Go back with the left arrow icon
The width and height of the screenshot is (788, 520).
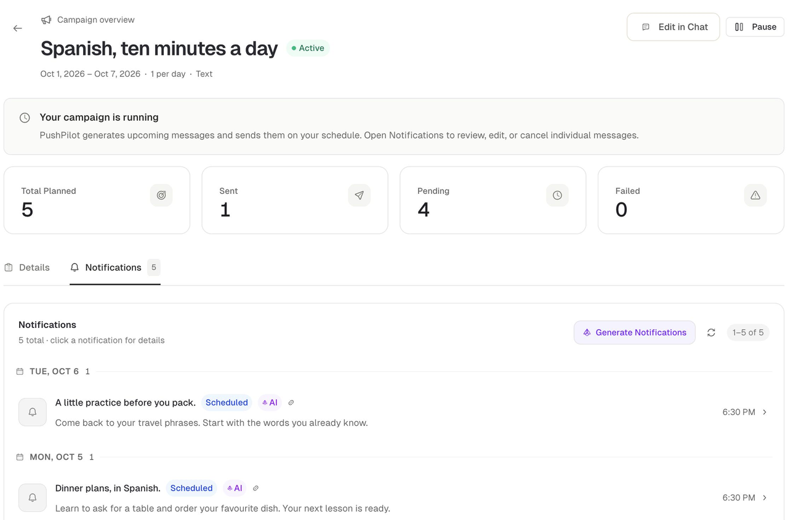(x=18, y=28)
